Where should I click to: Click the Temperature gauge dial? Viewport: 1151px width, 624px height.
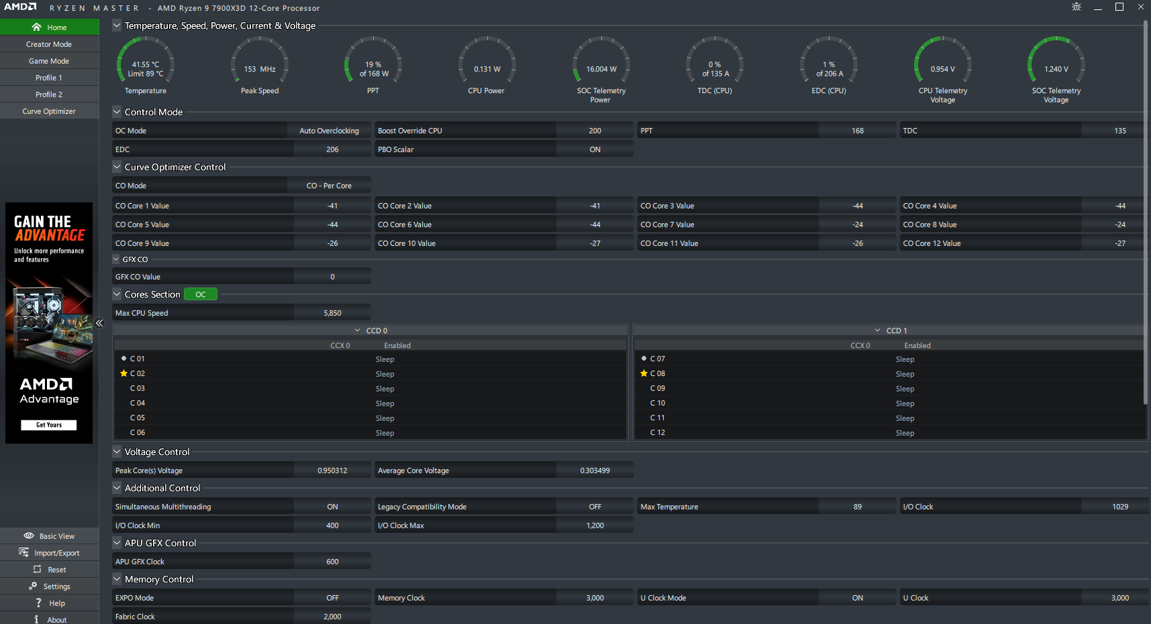coord(146,66)
